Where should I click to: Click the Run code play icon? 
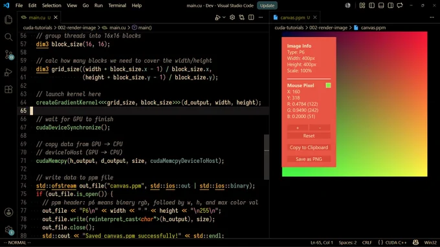(217, 17)
